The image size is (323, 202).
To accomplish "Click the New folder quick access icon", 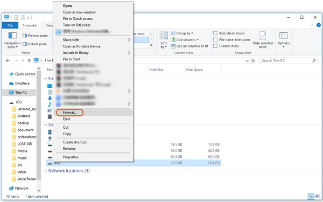I will pos(23,17).
